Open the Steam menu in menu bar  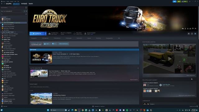(x=4, y=1)
